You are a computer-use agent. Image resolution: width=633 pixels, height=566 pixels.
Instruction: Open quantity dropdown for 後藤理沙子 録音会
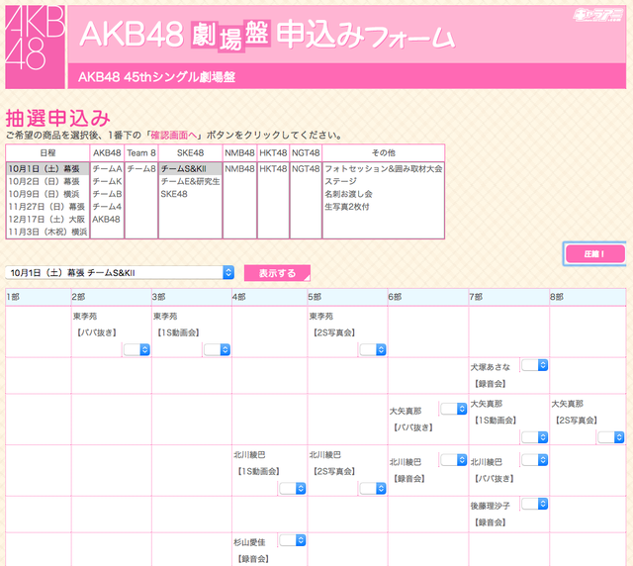coord(534,504)
